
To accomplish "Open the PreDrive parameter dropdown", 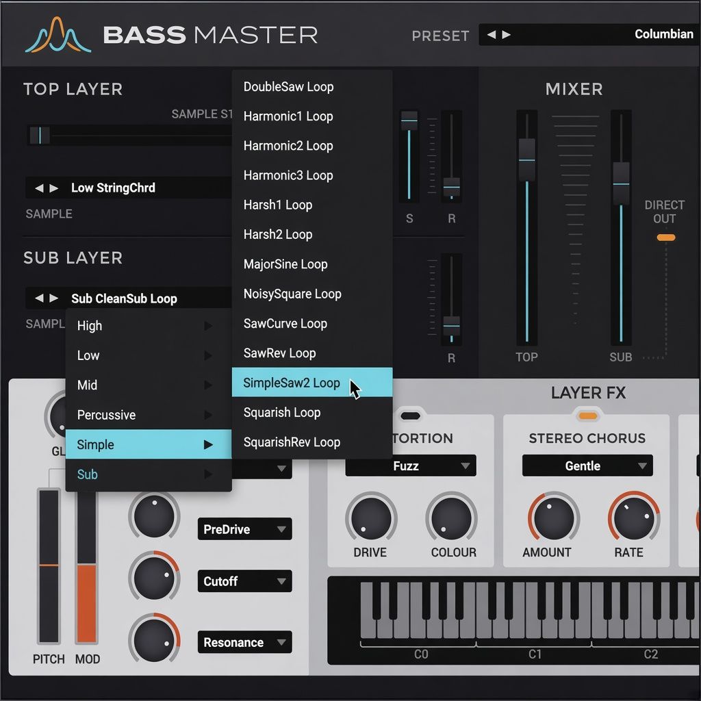I will (x=244, y=529).
